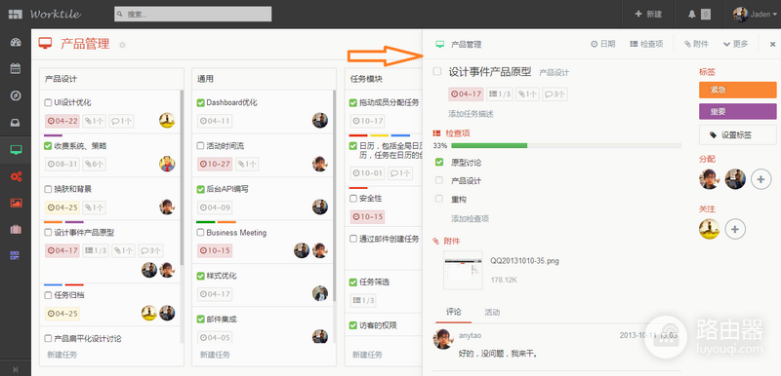Click 添加检查项 link

point(471,218)
